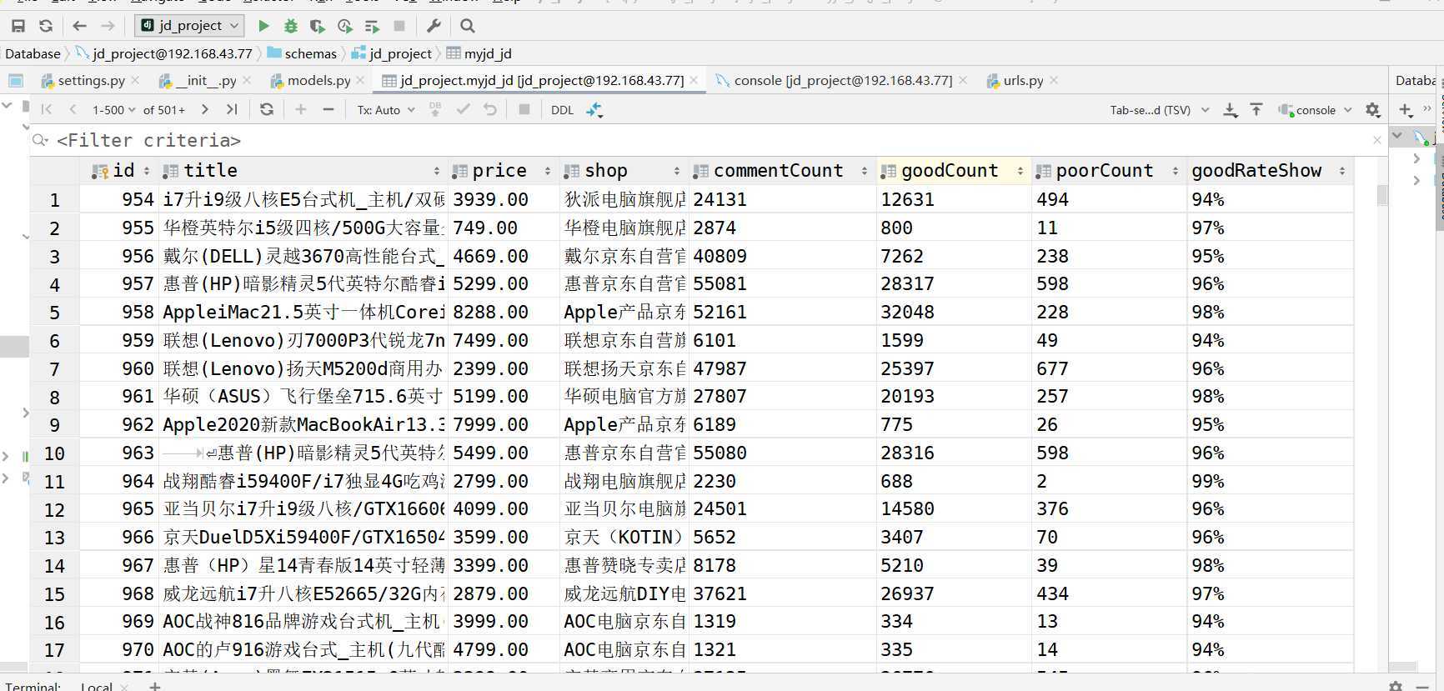Select the Local terminal tab

tap(97, 686)
